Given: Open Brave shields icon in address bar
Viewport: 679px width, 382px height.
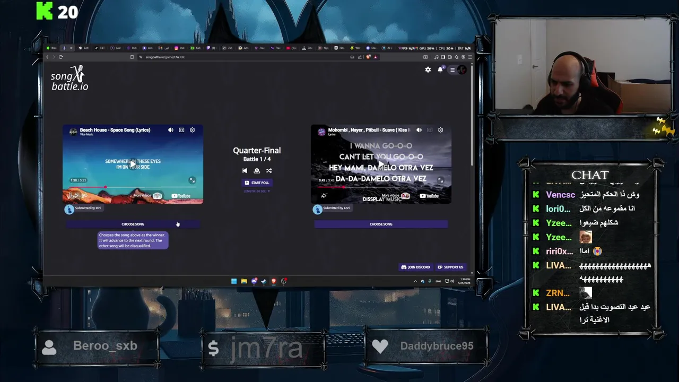Looking at the screenshot, I should (x=369, y=57).
